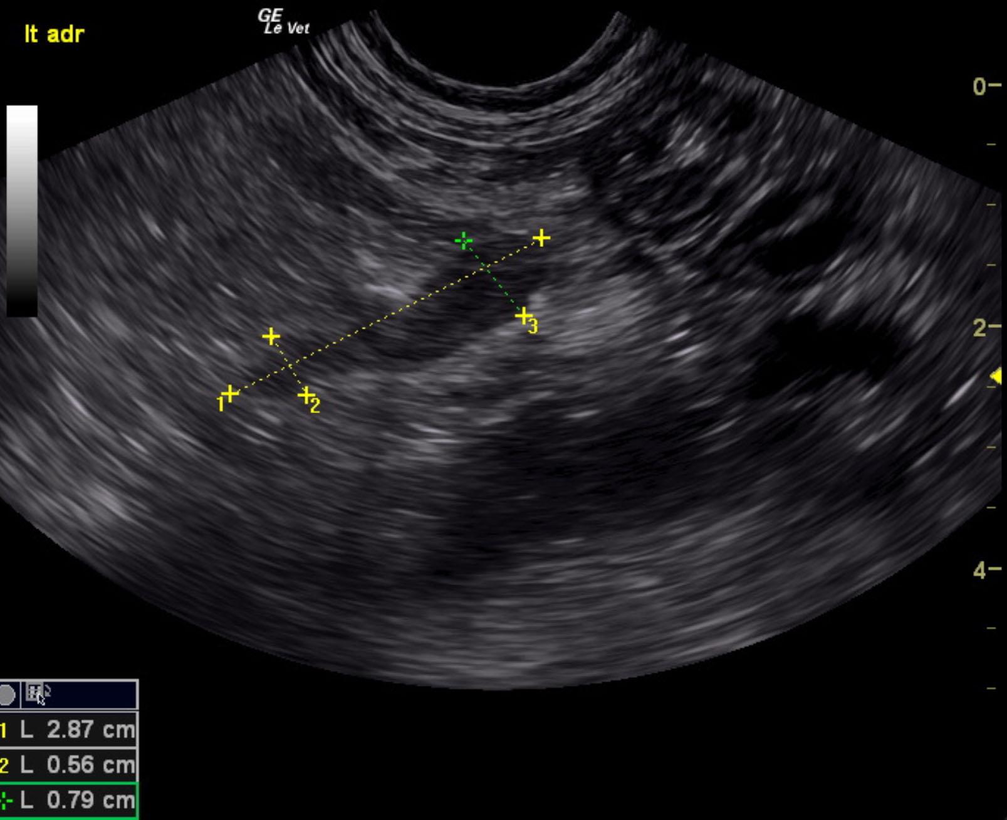Viewport: 1007px width, 820px height.
Task: Select upper caliper of the 0.56 cm measurement
Action: pos(271,337)
